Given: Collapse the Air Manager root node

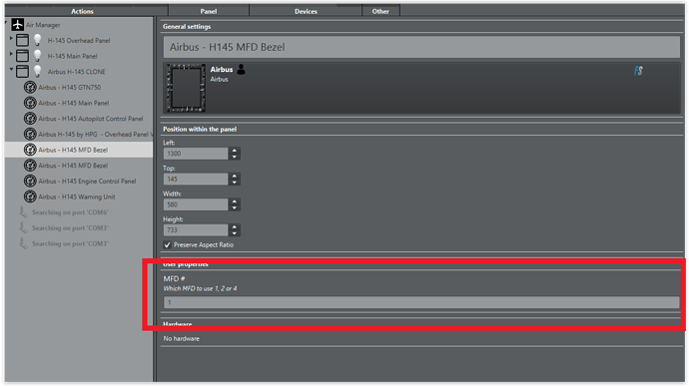Looking at the screenshot, I should coord(6,22).
